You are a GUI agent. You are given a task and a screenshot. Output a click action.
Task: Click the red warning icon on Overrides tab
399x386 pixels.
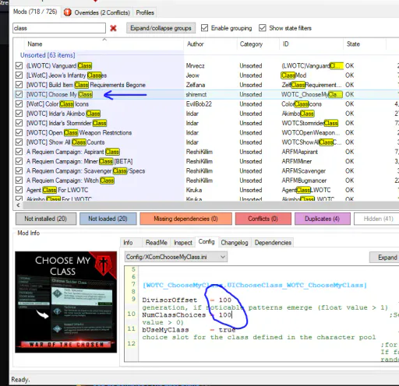(68, 12)
